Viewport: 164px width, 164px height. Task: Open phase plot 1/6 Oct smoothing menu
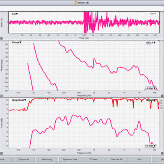[x=150, y=88]
